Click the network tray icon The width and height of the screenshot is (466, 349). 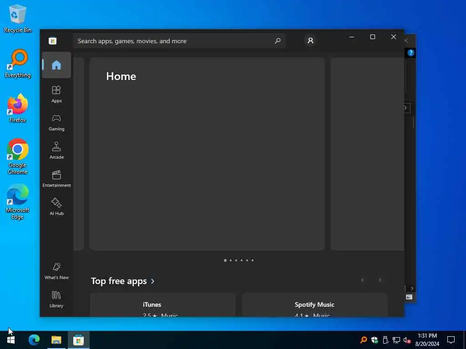pos(396,340)
